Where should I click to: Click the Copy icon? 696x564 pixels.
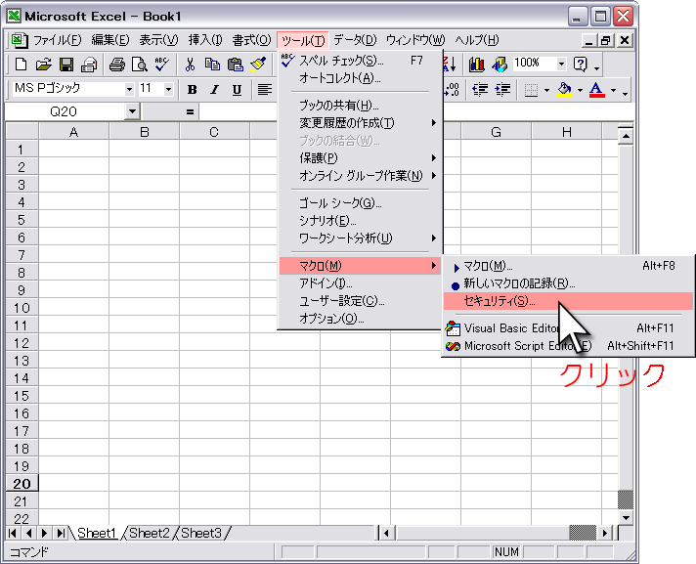(x=213, y=65)
